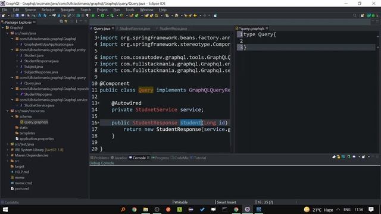Screen dimensions: 381x214
Task: Expand the Maven Dependencies node
Action: pos(8,155)
